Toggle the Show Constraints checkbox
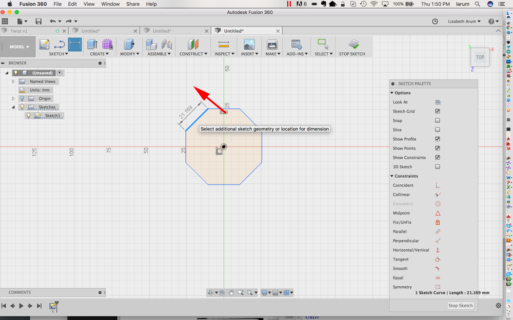 (x=438, y=157)
